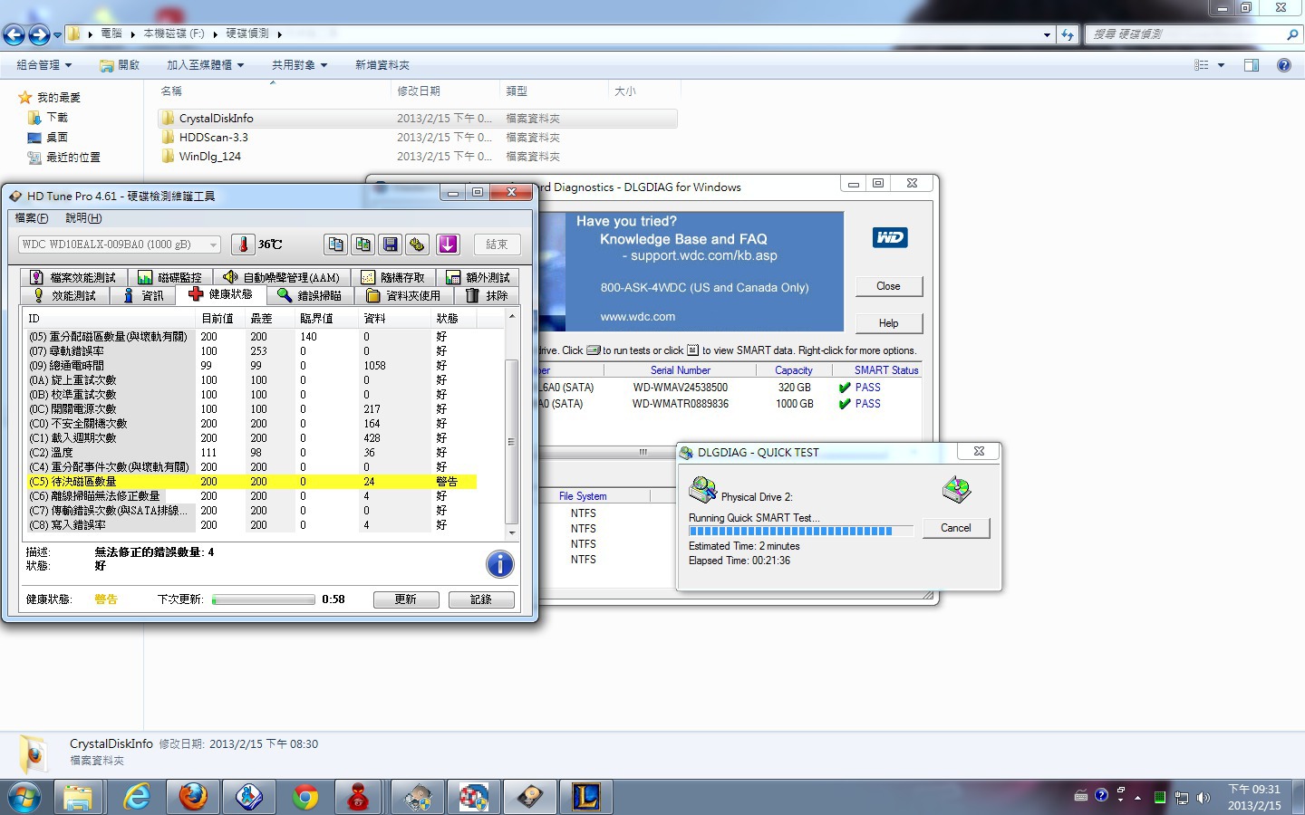The width and height of the screenshot is (1305, 815).
Task: Open the Windows Start button
Action: (x=24, y=798)
